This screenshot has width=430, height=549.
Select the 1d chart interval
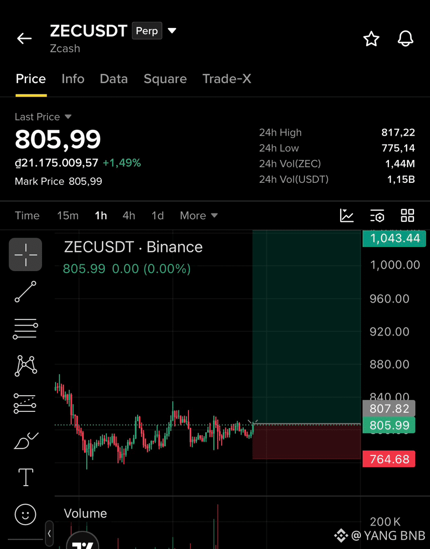click(157, 216)
